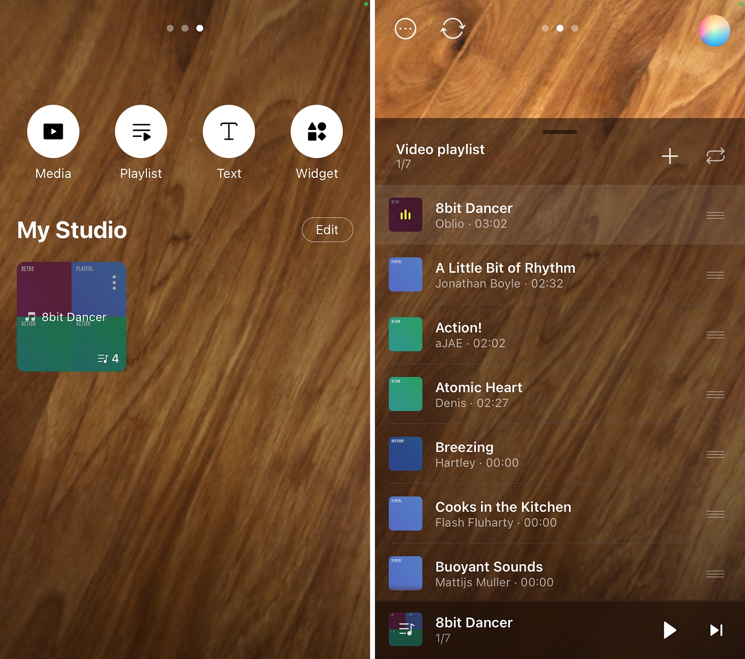Tap the sync refresh arrows icon
This screenshot has height=659, width=745.
(452, 29)
